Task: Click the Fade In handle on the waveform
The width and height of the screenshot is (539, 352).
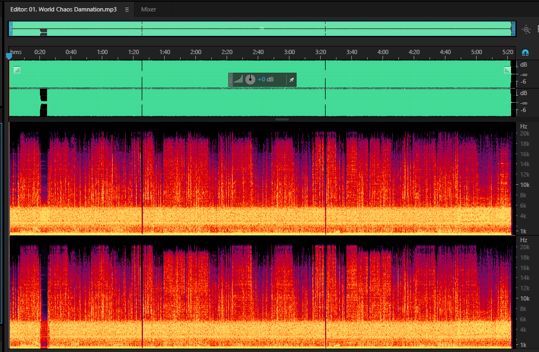Action: coord(17,70)
